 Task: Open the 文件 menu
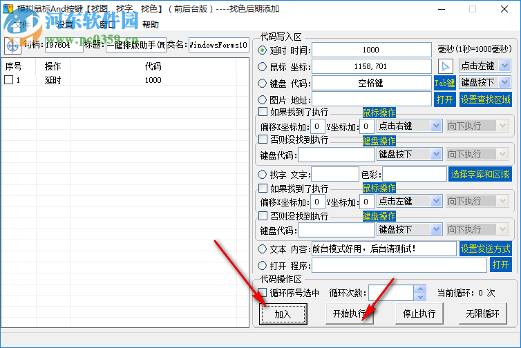[x=22, y=25]
